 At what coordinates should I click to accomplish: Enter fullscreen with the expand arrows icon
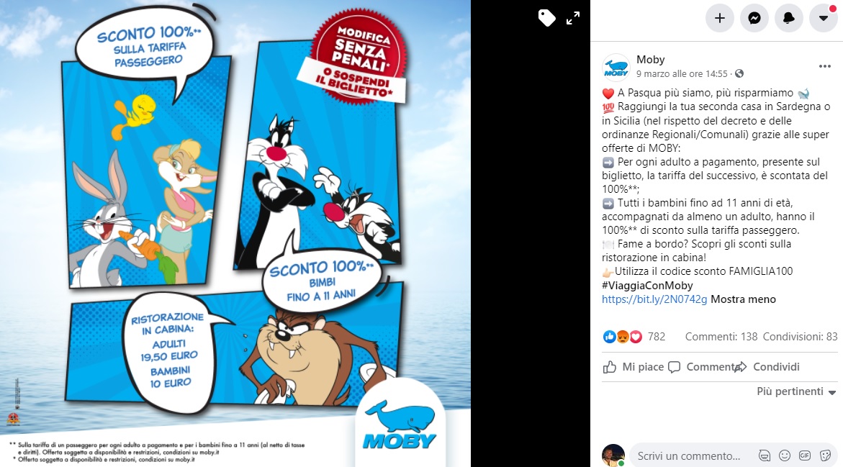click(573, 18)
